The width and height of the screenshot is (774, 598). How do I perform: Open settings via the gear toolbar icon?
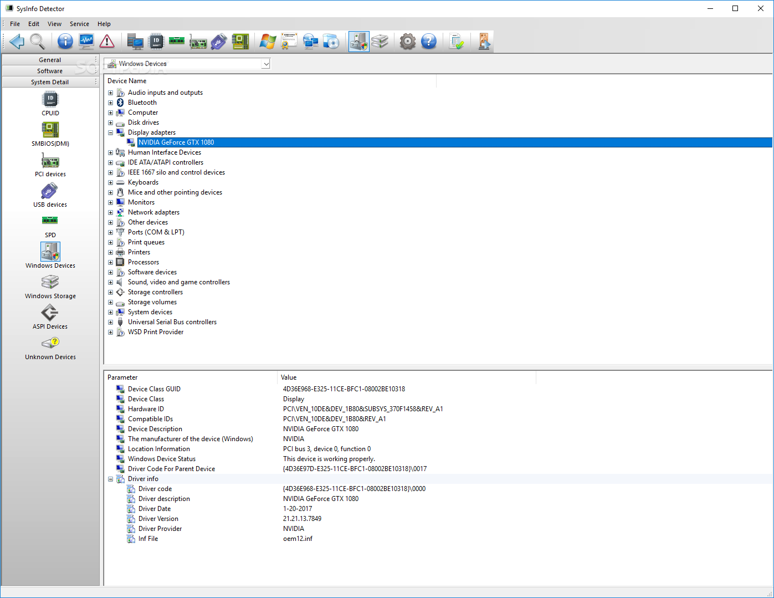(408, 41)
